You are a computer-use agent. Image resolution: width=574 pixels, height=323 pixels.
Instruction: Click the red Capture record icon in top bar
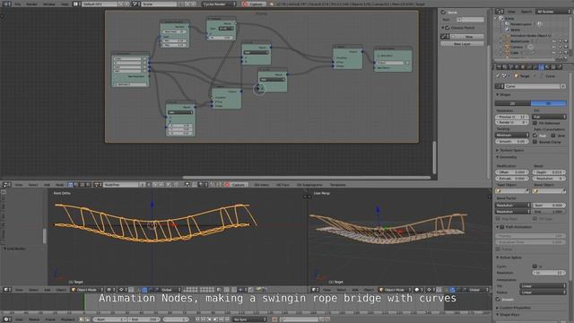[x=245, y=4]
